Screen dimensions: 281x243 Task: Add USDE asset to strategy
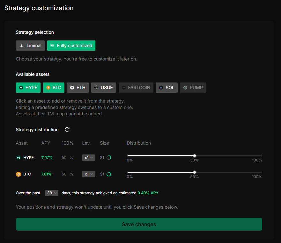[104, 88]
